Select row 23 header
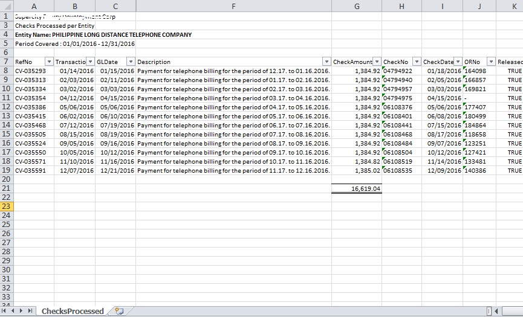 [x=7, y=206]
